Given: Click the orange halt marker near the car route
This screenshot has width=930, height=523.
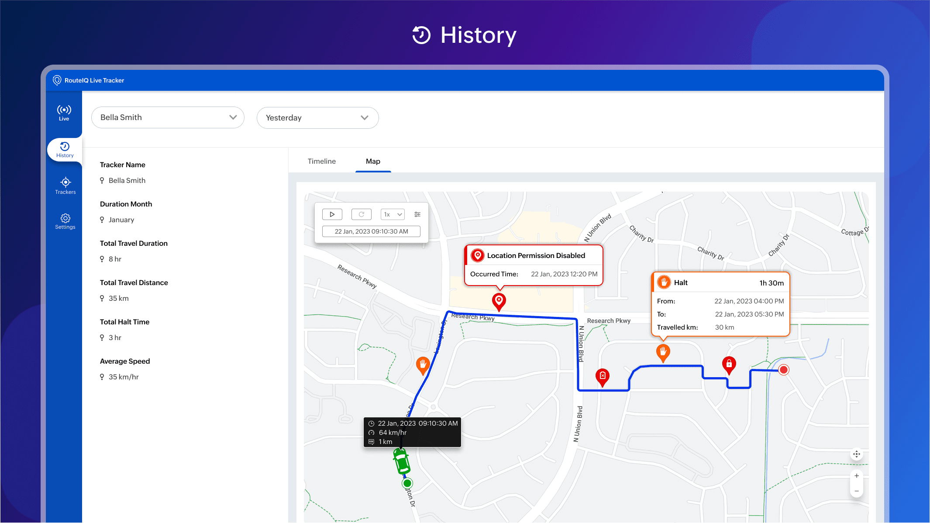Looking at the screenshot, I should (423, 364).
